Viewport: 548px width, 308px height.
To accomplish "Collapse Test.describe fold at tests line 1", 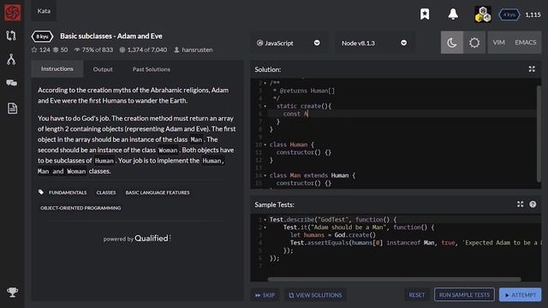I will pos(265,220).
